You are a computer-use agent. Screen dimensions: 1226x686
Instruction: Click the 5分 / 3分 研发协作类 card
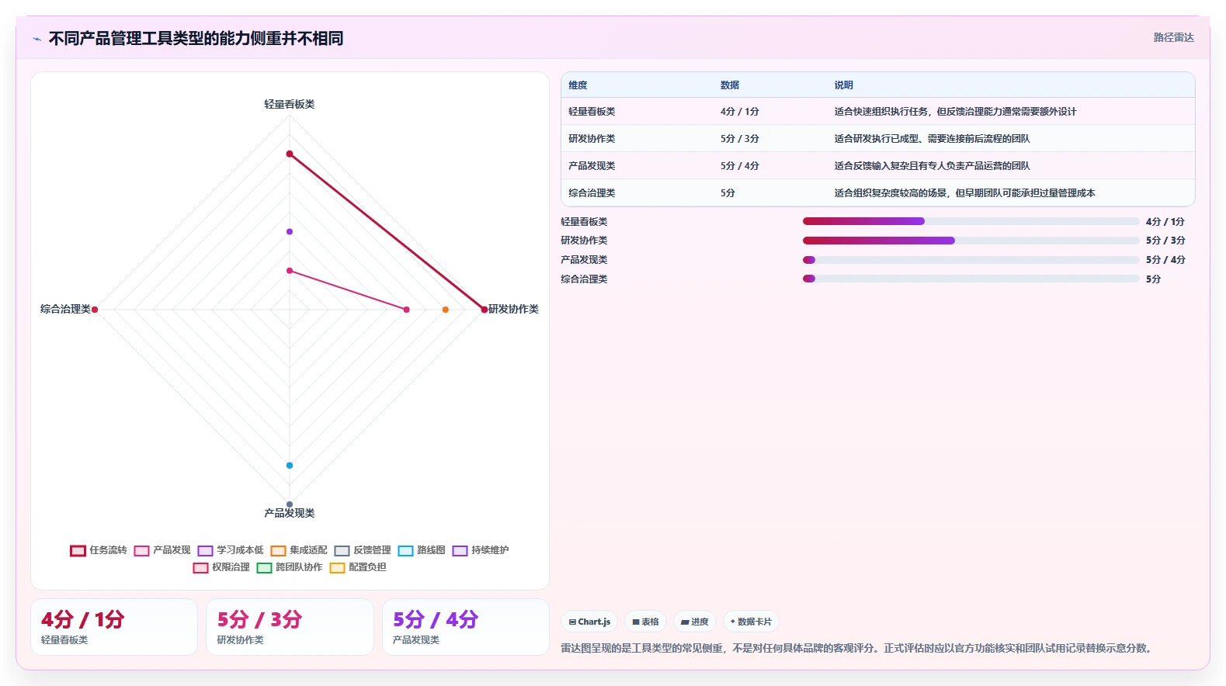(x=290, y=627)
